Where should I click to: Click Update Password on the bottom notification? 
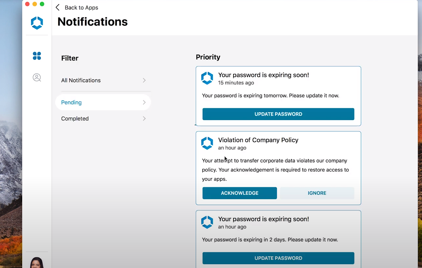click(278, 258)
